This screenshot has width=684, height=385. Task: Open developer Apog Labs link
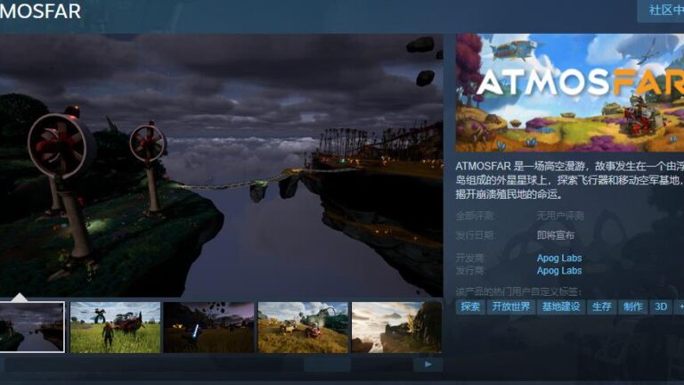558,258
